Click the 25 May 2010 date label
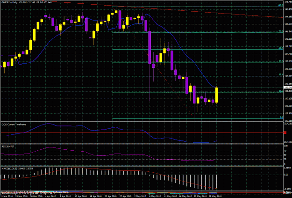This screenshot has height=198, width=292. (x=215, y=196)
